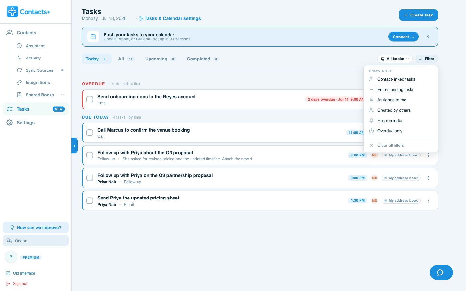
Task: Open the chat support bubble
Action: click(x=441, y=273)
